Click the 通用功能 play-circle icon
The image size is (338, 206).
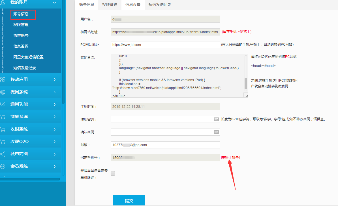tap(3, 104)
